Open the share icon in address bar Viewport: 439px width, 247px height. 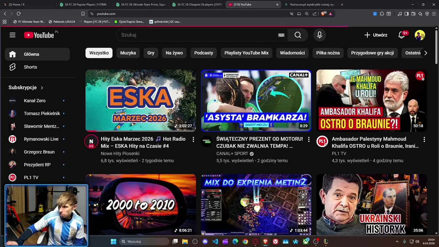pos(315,14)
